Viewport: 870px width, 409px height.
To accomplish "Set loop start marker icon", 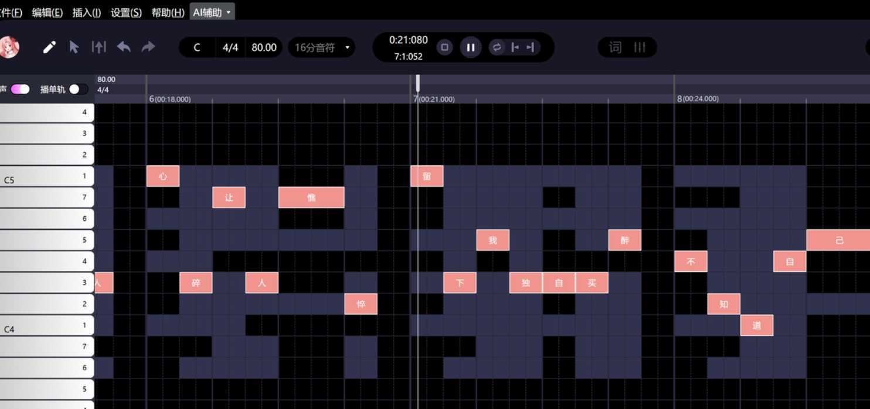I will (515, 47).
